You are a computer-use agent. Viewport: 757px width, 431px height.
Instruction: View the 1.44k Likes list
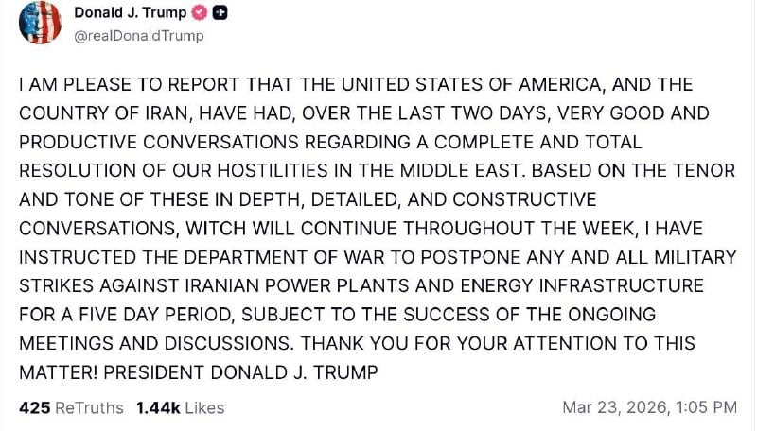tap(180, 407)
